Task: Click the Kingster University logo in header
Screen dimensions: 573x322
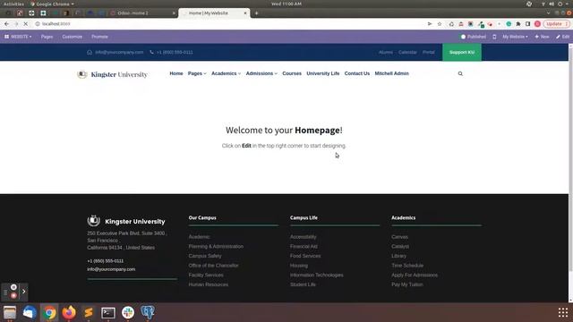Action: click(112, 74)
